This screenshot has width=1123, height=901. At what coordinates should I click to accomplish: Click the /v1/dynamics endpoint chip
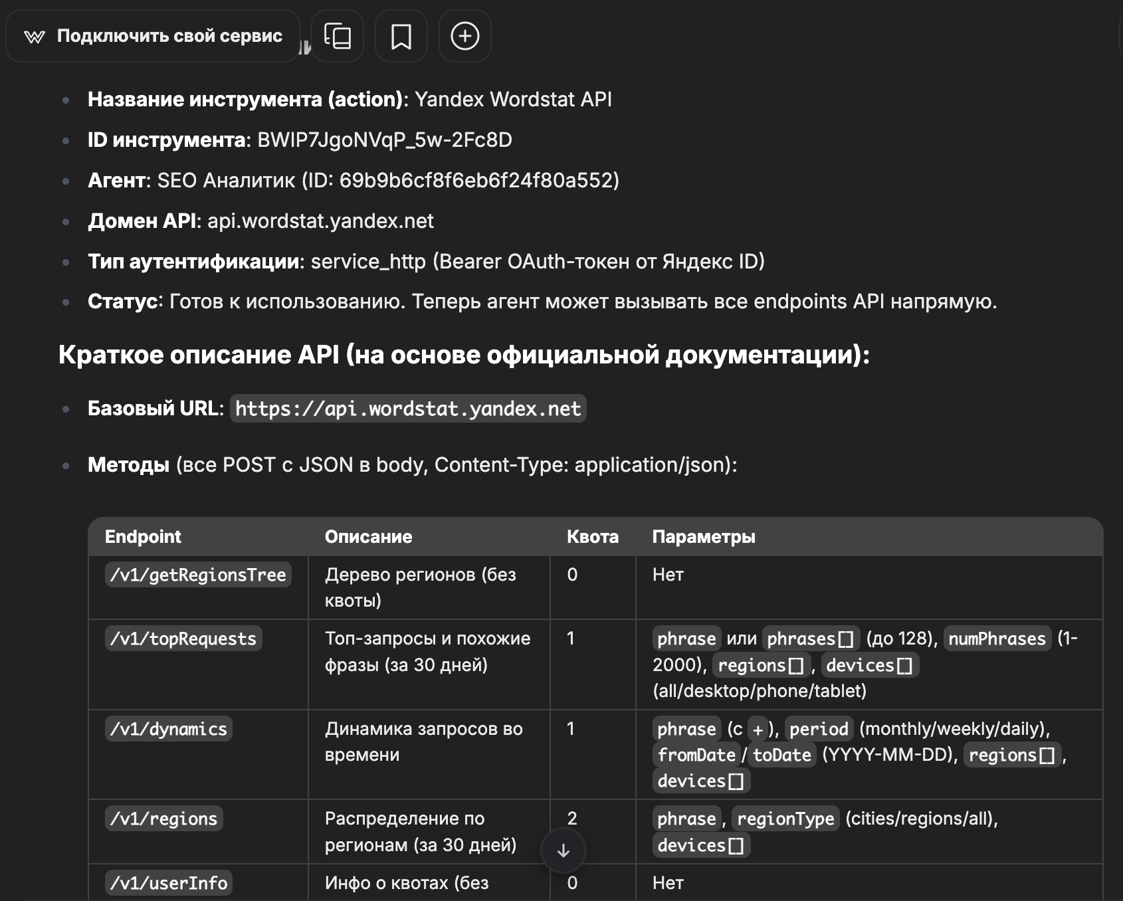[x=169, y=729]
